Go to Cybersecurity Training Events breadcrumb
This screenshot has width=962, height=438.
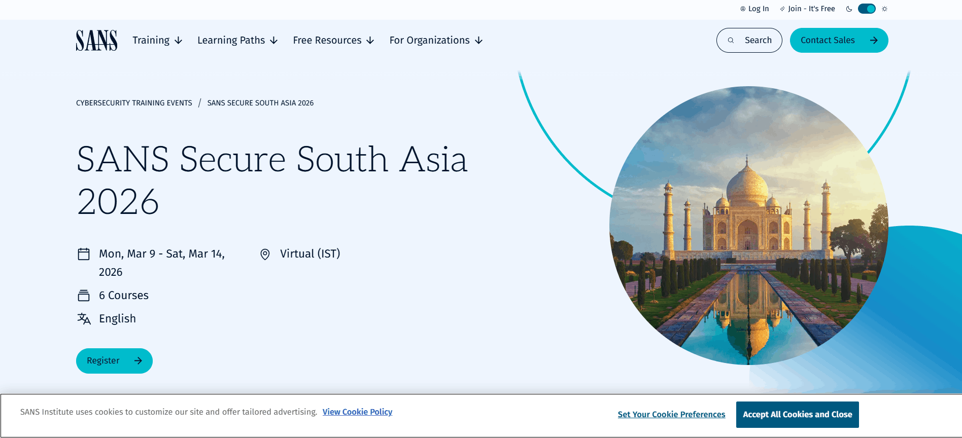pyautogui.click(x=134, y=103)
